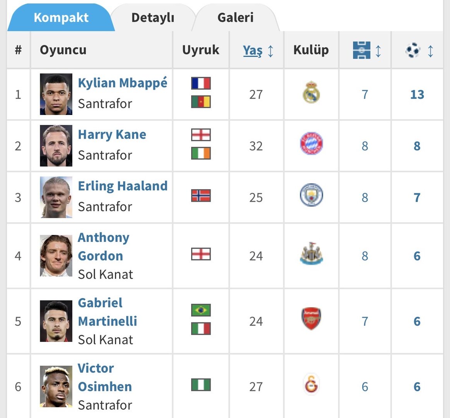Click the Real Madrid club crest
This screenshot has width=450, height=418.
[311, 93]
